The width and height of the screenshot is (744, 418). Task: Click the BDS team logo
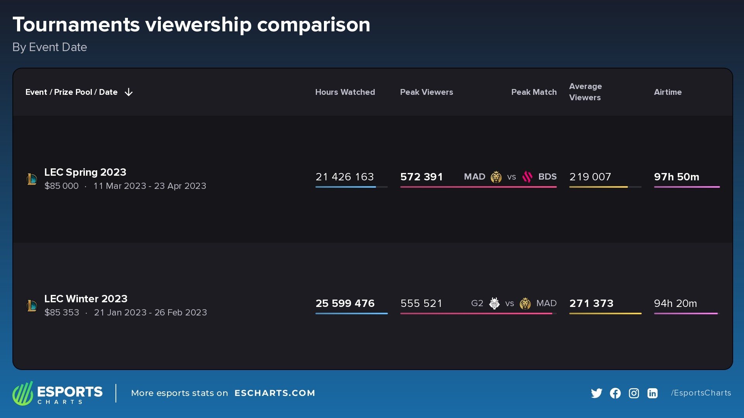click(527, 177)
